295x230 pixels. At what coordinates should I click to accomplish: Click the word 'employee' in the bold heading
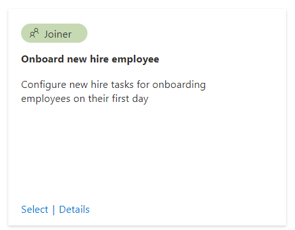[x=135, y=60]
